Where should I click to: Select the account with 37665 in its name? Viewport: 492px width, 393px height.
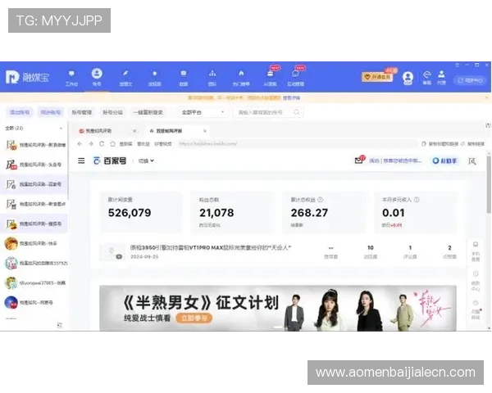click(x=34, y=283)
